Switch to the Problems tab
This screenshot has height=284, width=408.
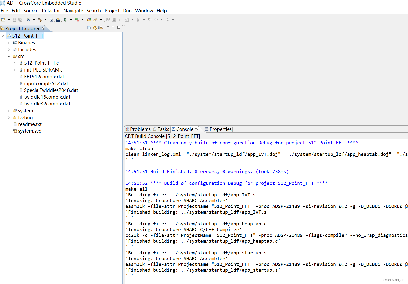pos(138,129)
